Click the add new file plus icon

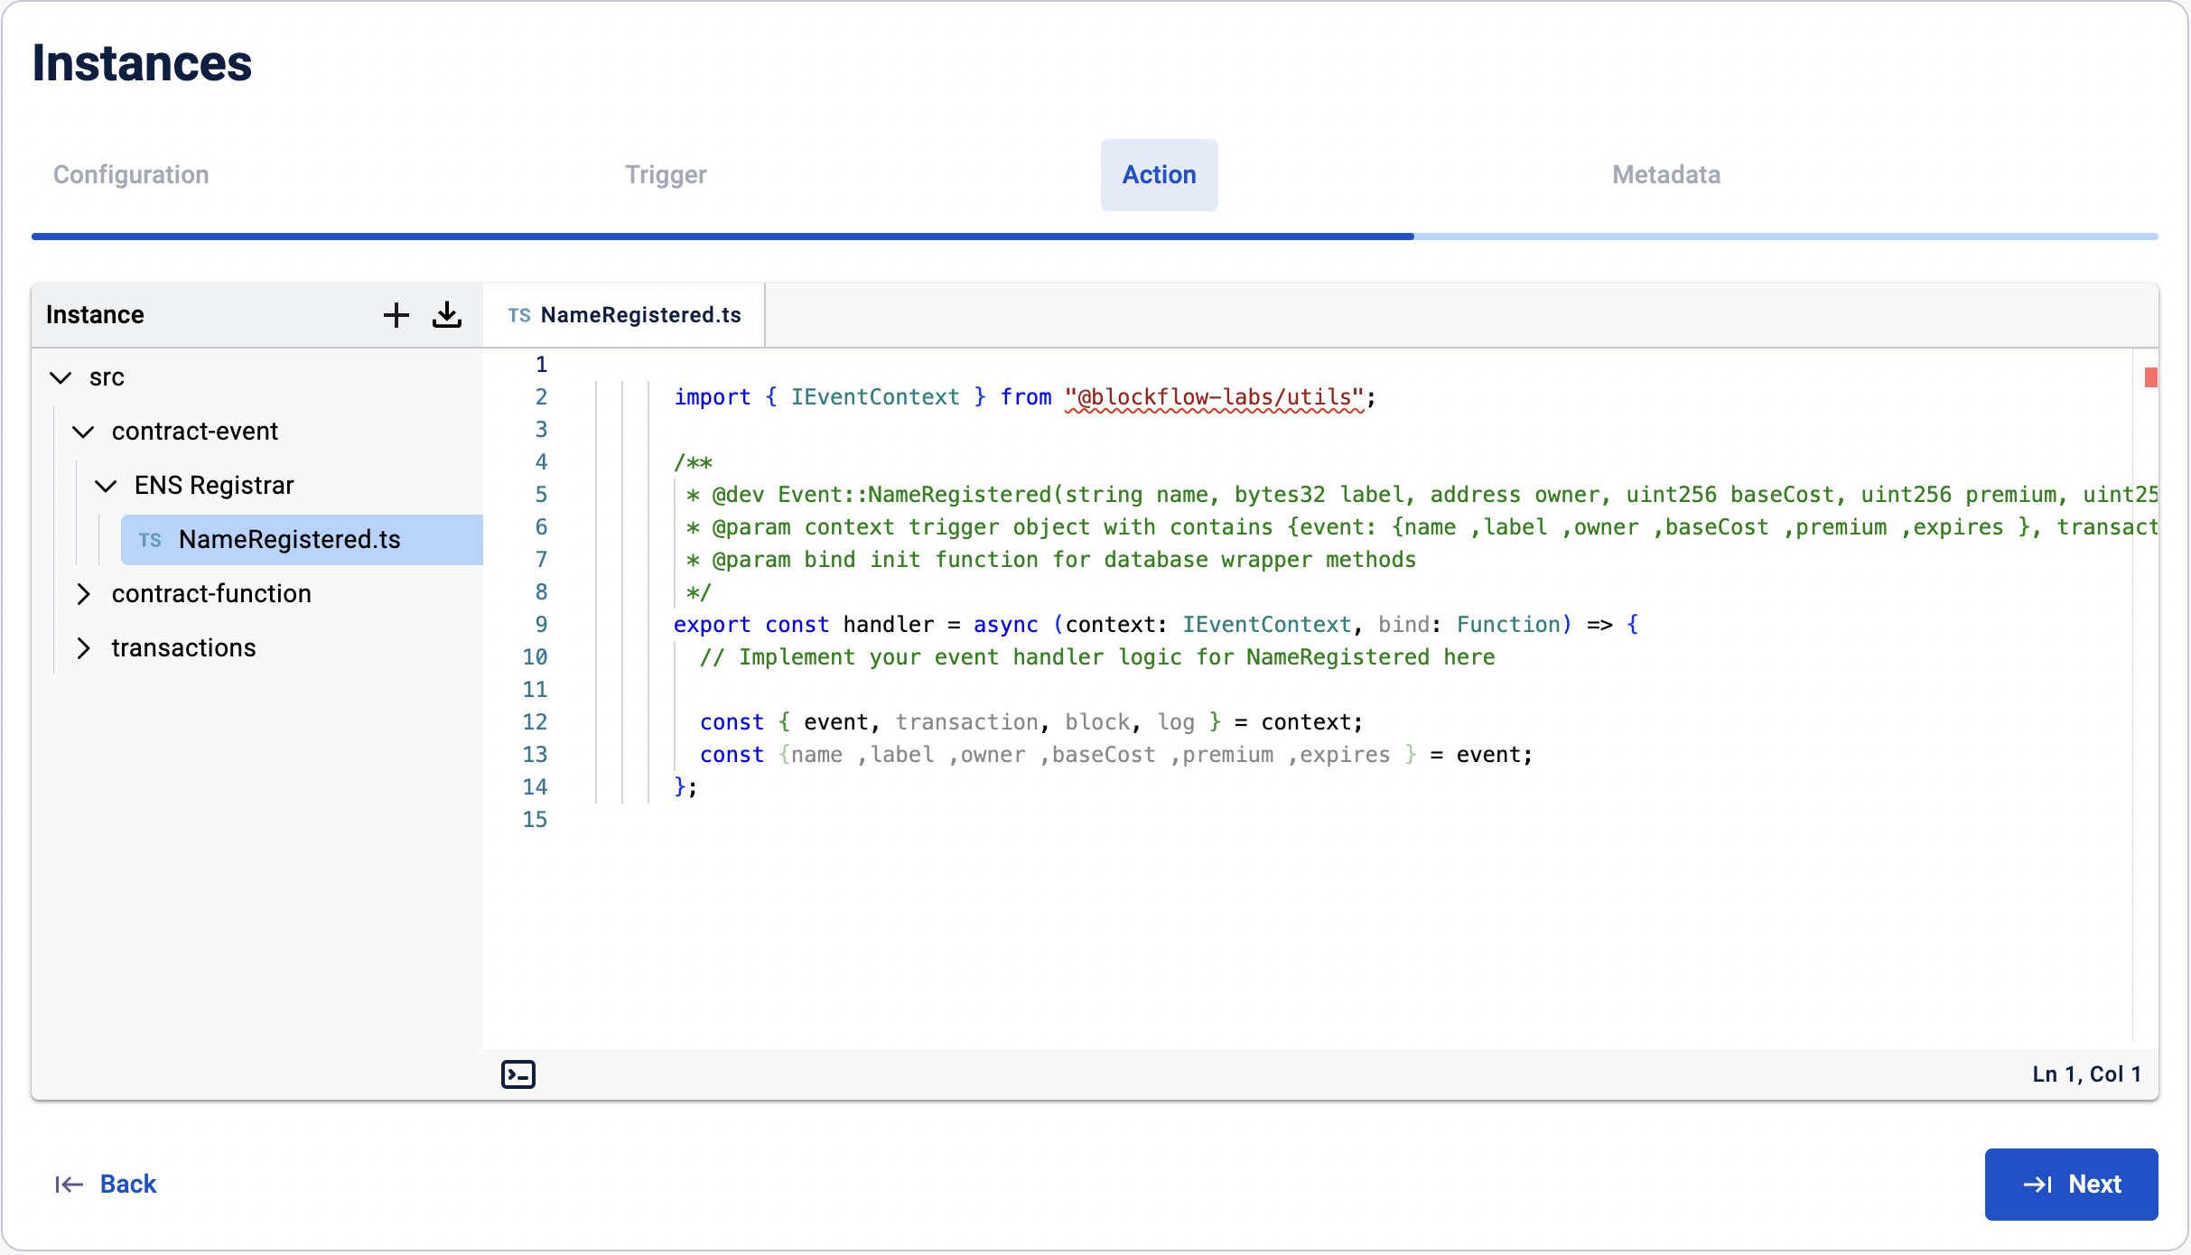(396, 315)
